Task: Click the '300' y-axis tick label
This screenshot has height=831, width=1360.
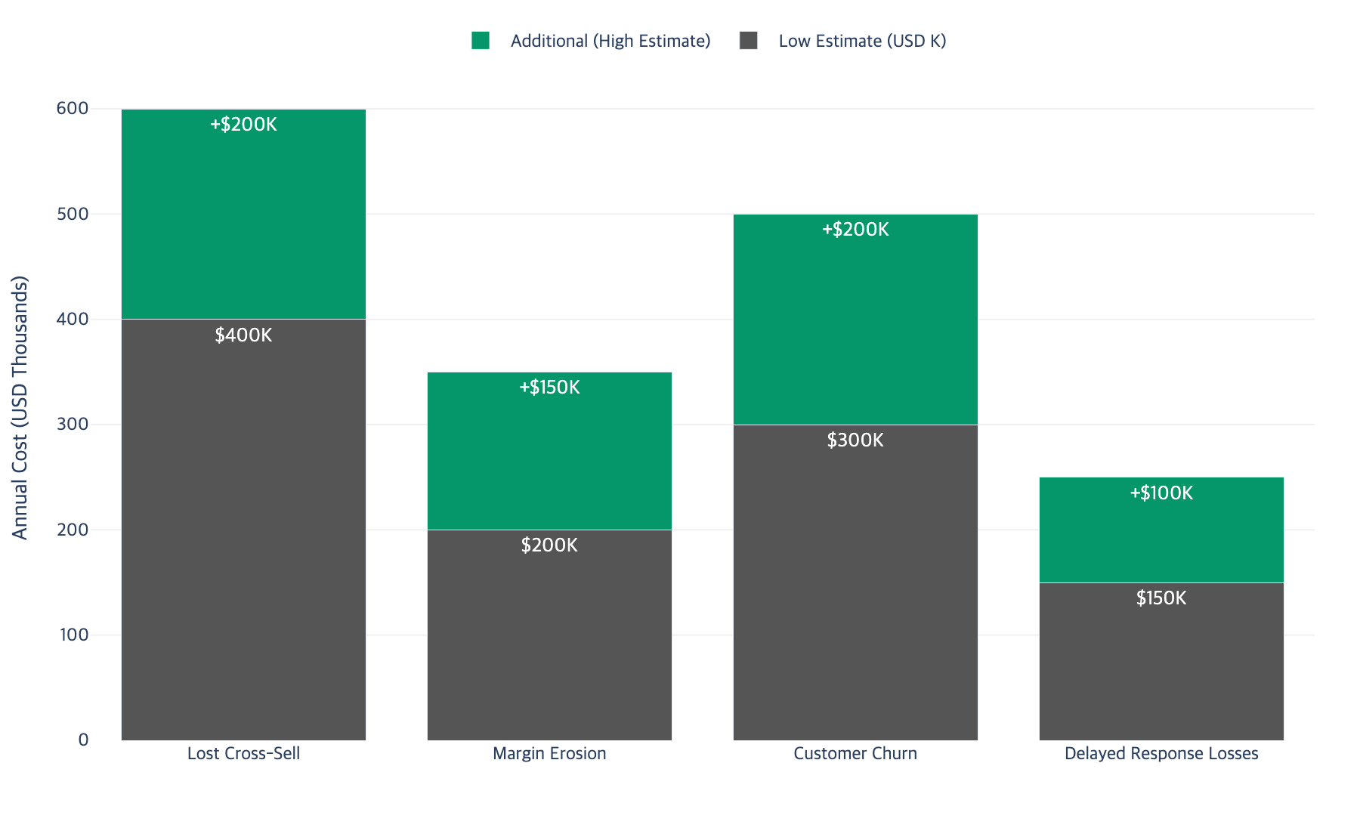Action: [x=73, y=425]
